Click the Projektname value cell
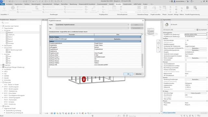The image size is (208, 117). (x=118, y=51)
